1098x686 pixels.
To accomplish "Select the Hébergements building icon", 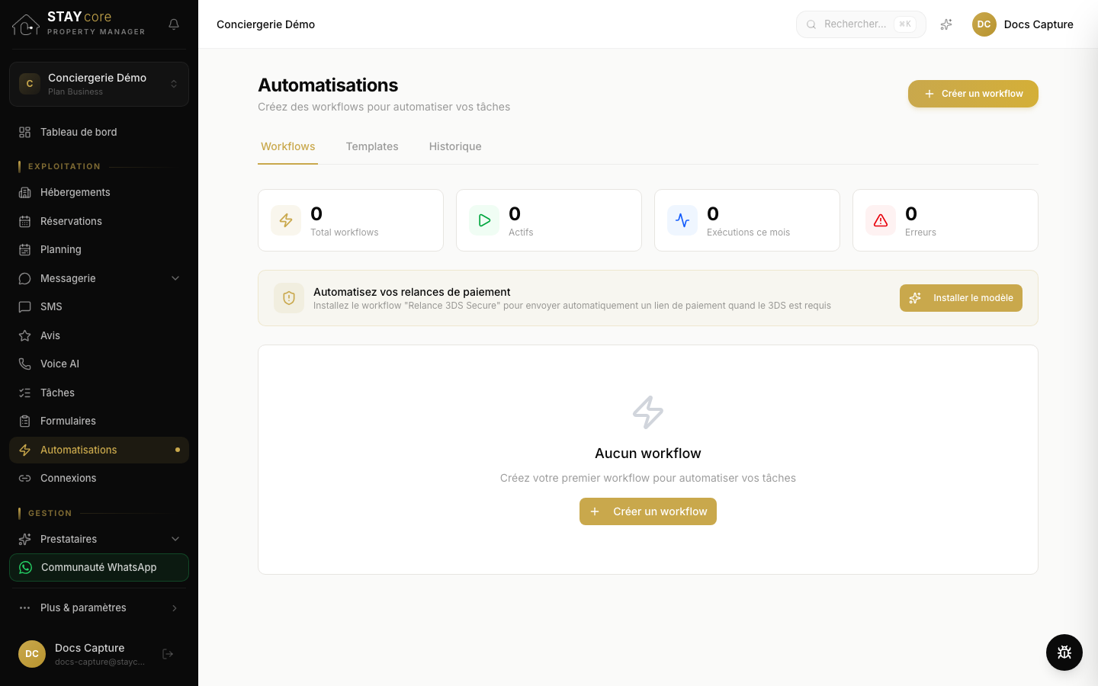I will tap(24, 193).
